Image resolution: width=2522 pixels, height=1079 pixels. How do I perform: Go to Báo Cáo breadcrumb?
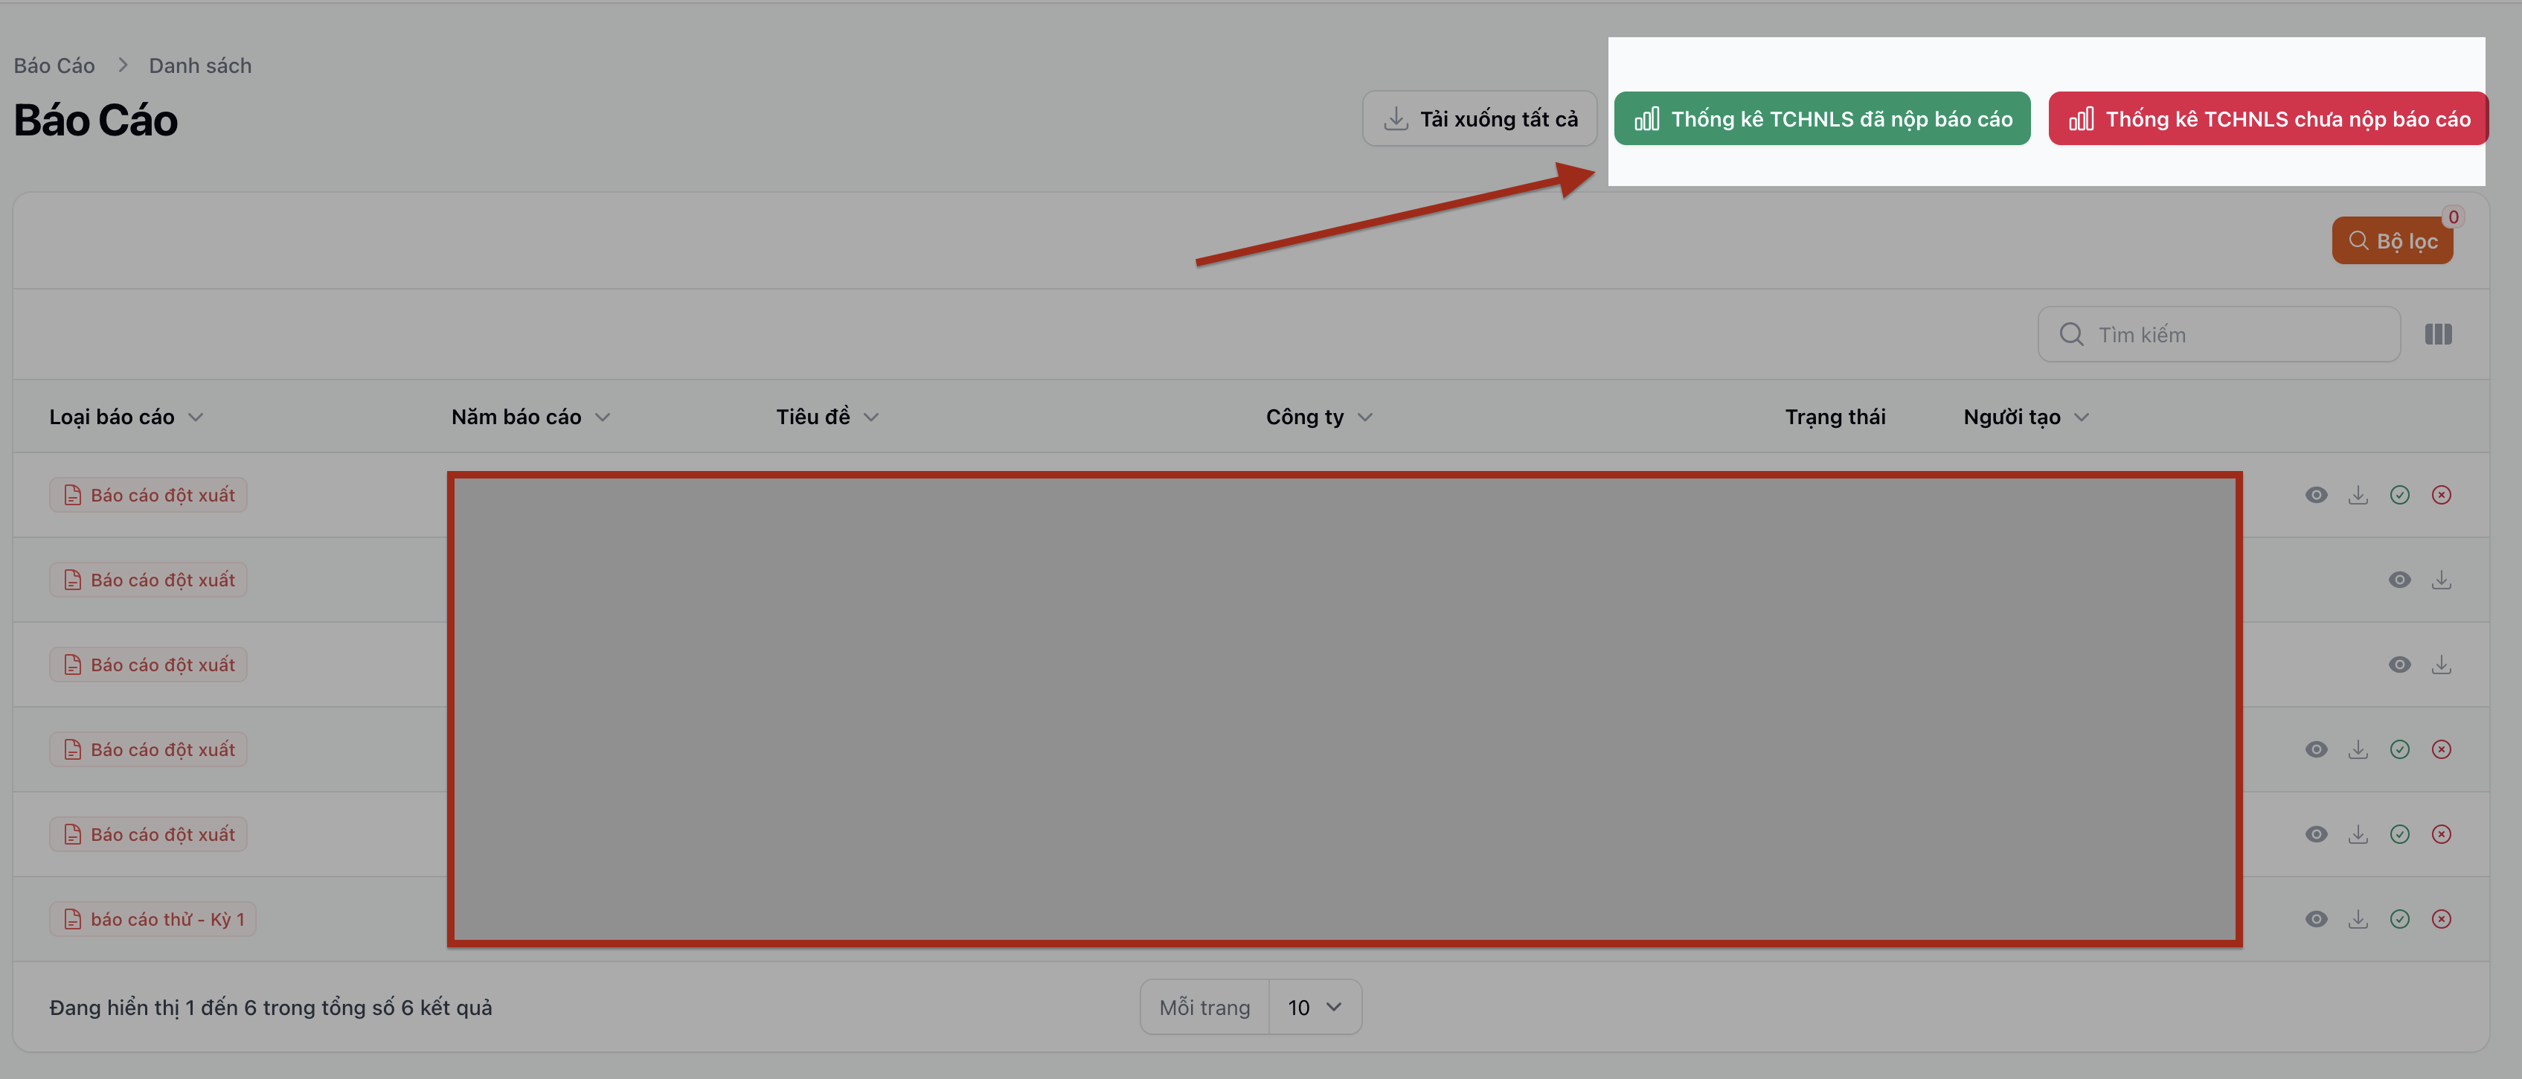coord(54,65)
